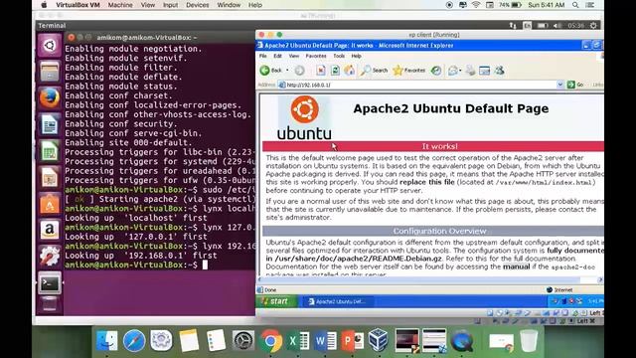Launch Safari from the macOS Dock

tap(134, 340)
